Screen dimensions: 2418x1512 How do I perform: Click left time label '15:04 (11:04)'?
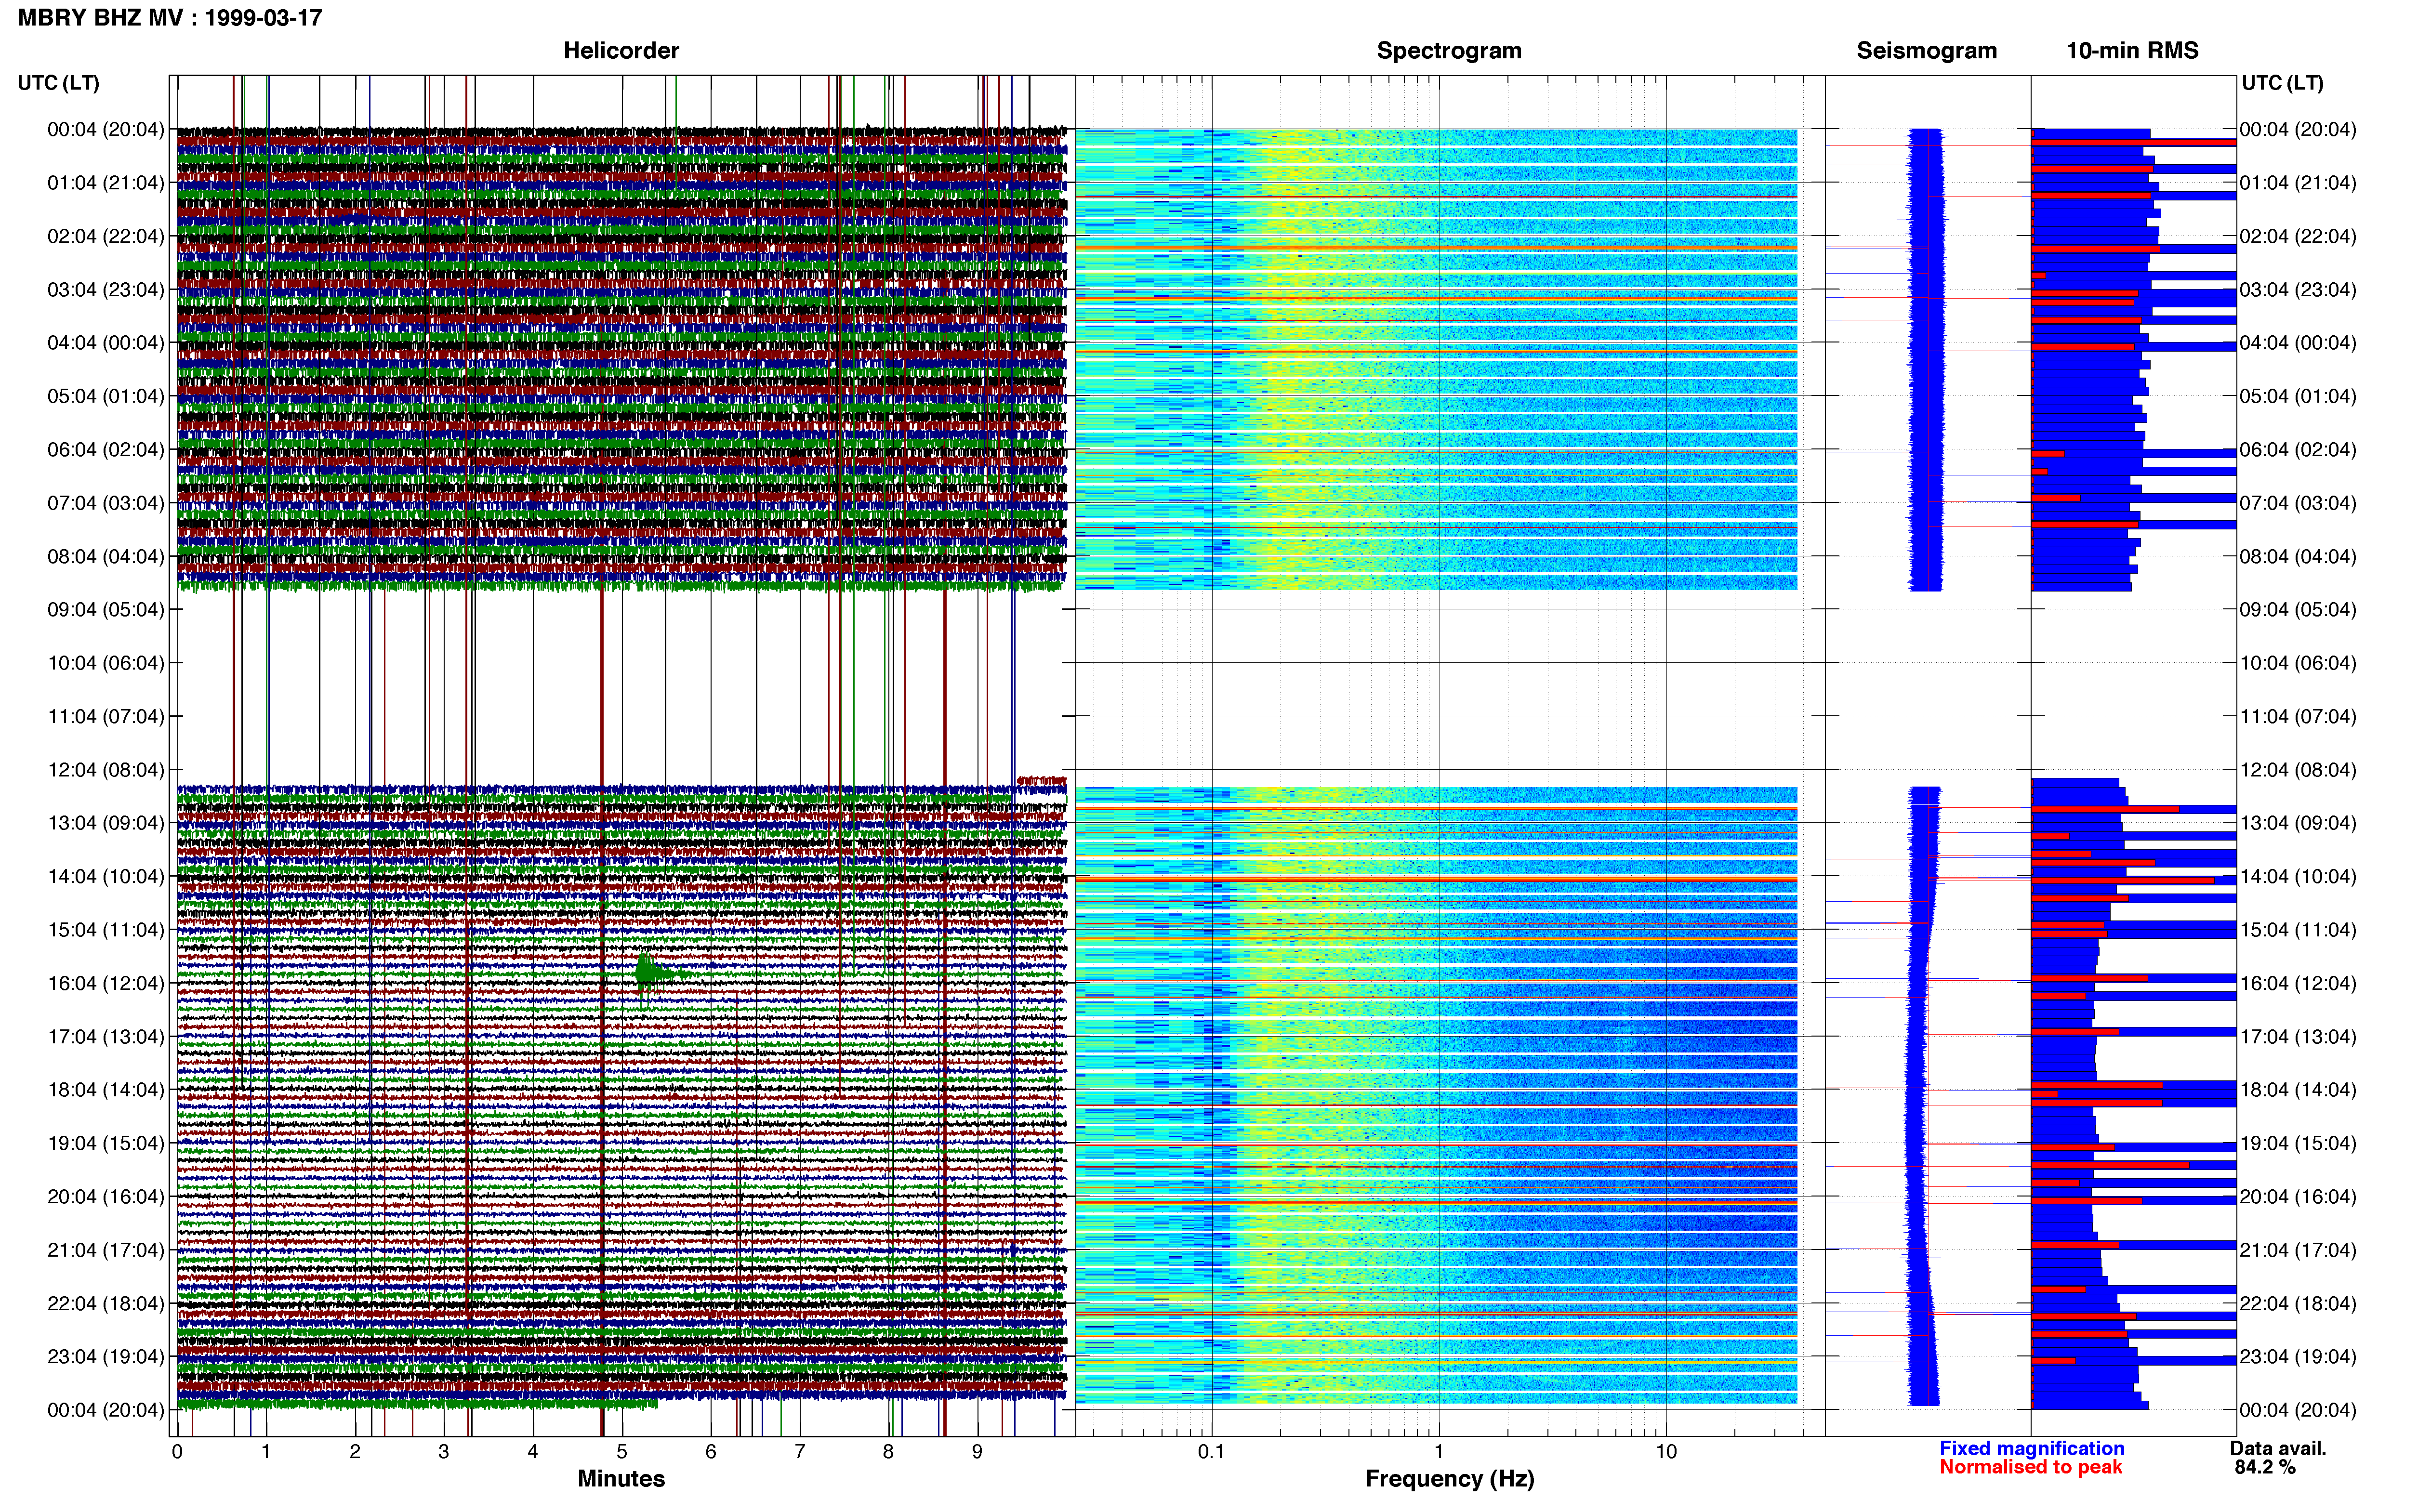(106, 930)
